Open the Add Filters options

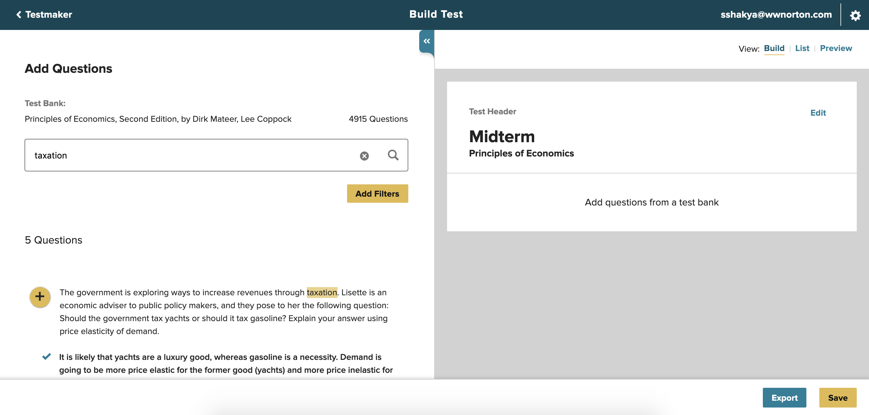[377, 194]
